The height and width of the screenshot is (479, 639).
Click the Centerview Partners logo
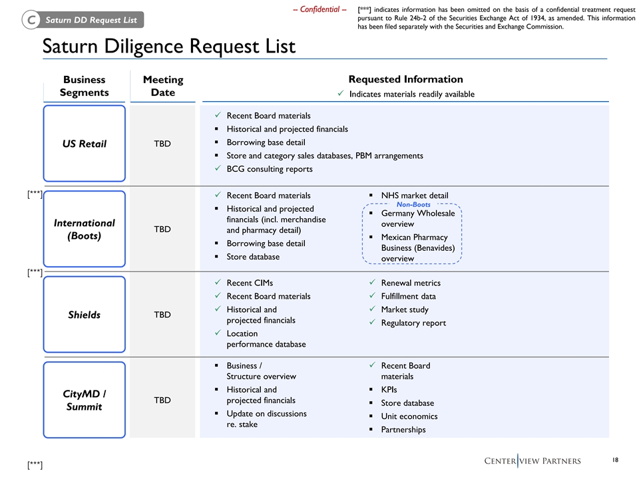pyautogui.click(x=532, y=460)
